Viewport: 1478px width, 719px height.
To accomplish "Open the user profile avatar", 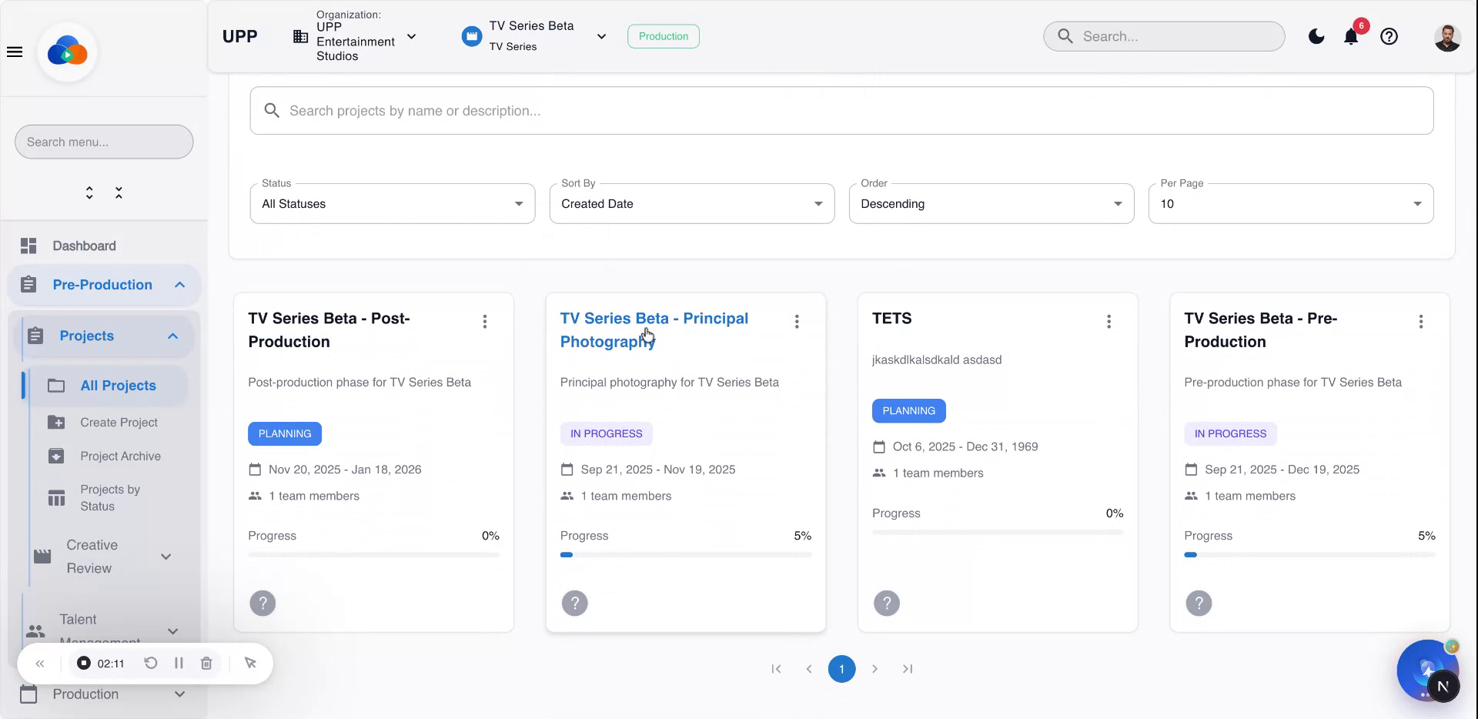I will point(1446,37).
